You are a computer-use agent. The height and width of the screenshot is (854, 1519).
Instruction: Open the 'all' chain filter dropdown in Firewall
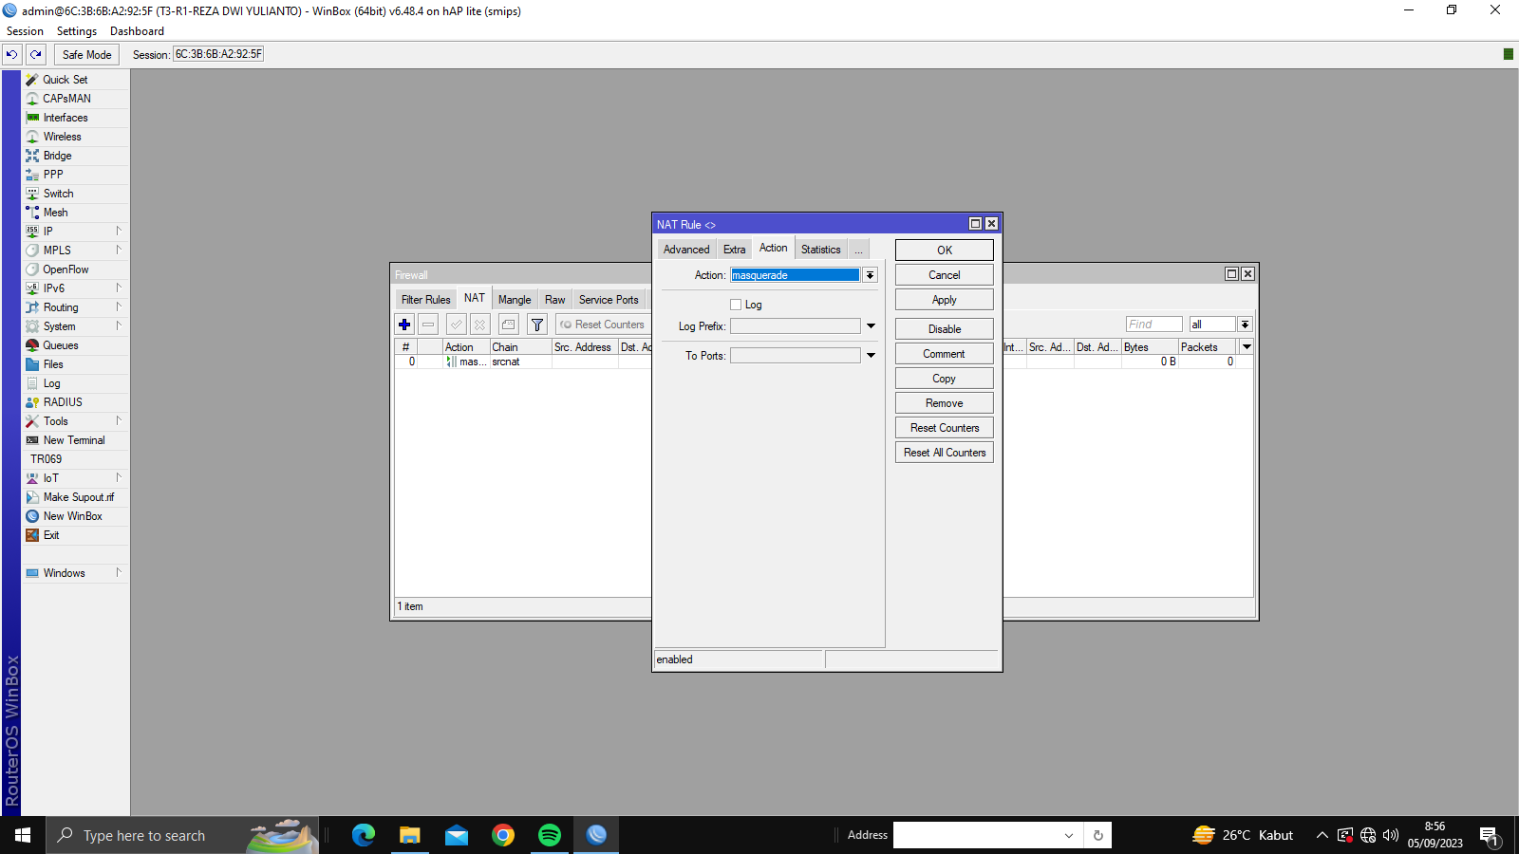1245,325
